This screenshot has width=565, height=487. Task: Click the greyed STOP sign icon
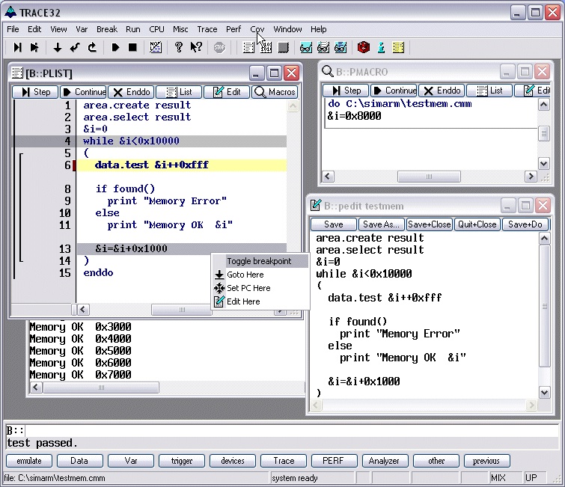(219, 47)
